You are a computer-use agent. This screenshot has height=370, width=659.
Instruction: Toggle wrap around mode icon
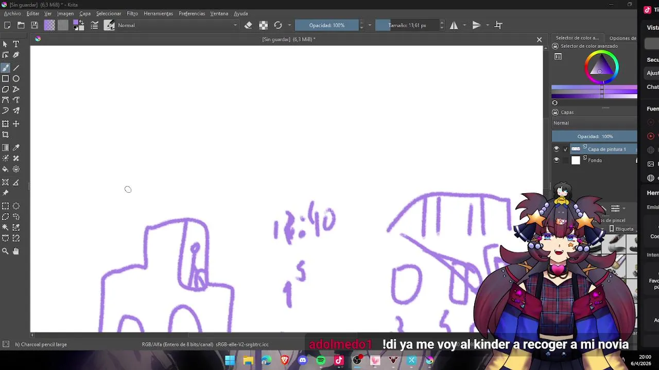click(498, 25)
